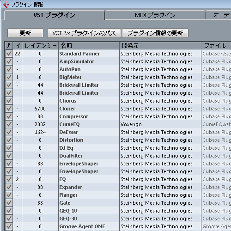Click the Groove Age file cell
This screenshot has height=231, width=231.
click(x=217, y=226)
